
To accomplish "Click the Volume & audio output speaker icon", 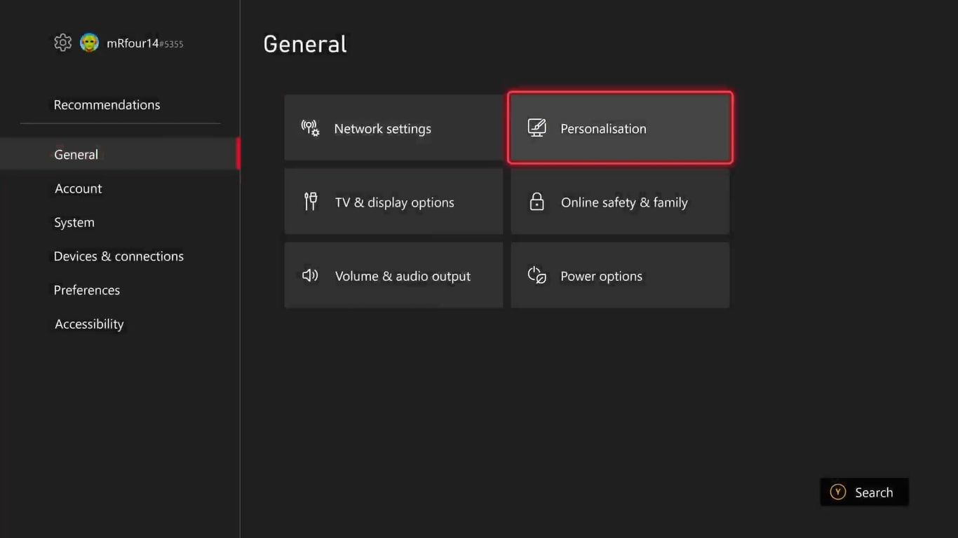I will tap(309, 275).
